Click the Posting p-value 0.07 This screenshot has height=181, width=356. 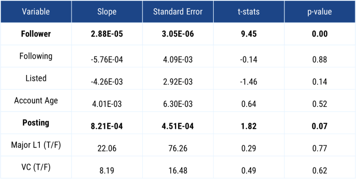(320, 126)
